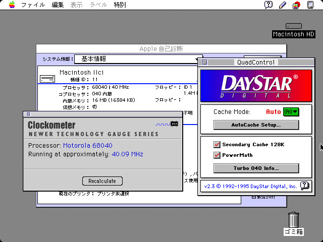Open the application switcher menu icon

click(310, 5)
